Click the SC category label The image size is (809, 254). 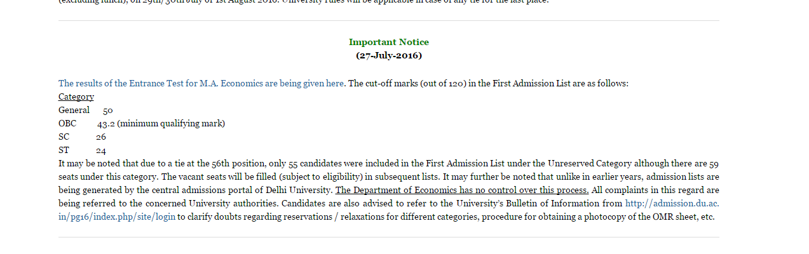(x=64, y=137)
